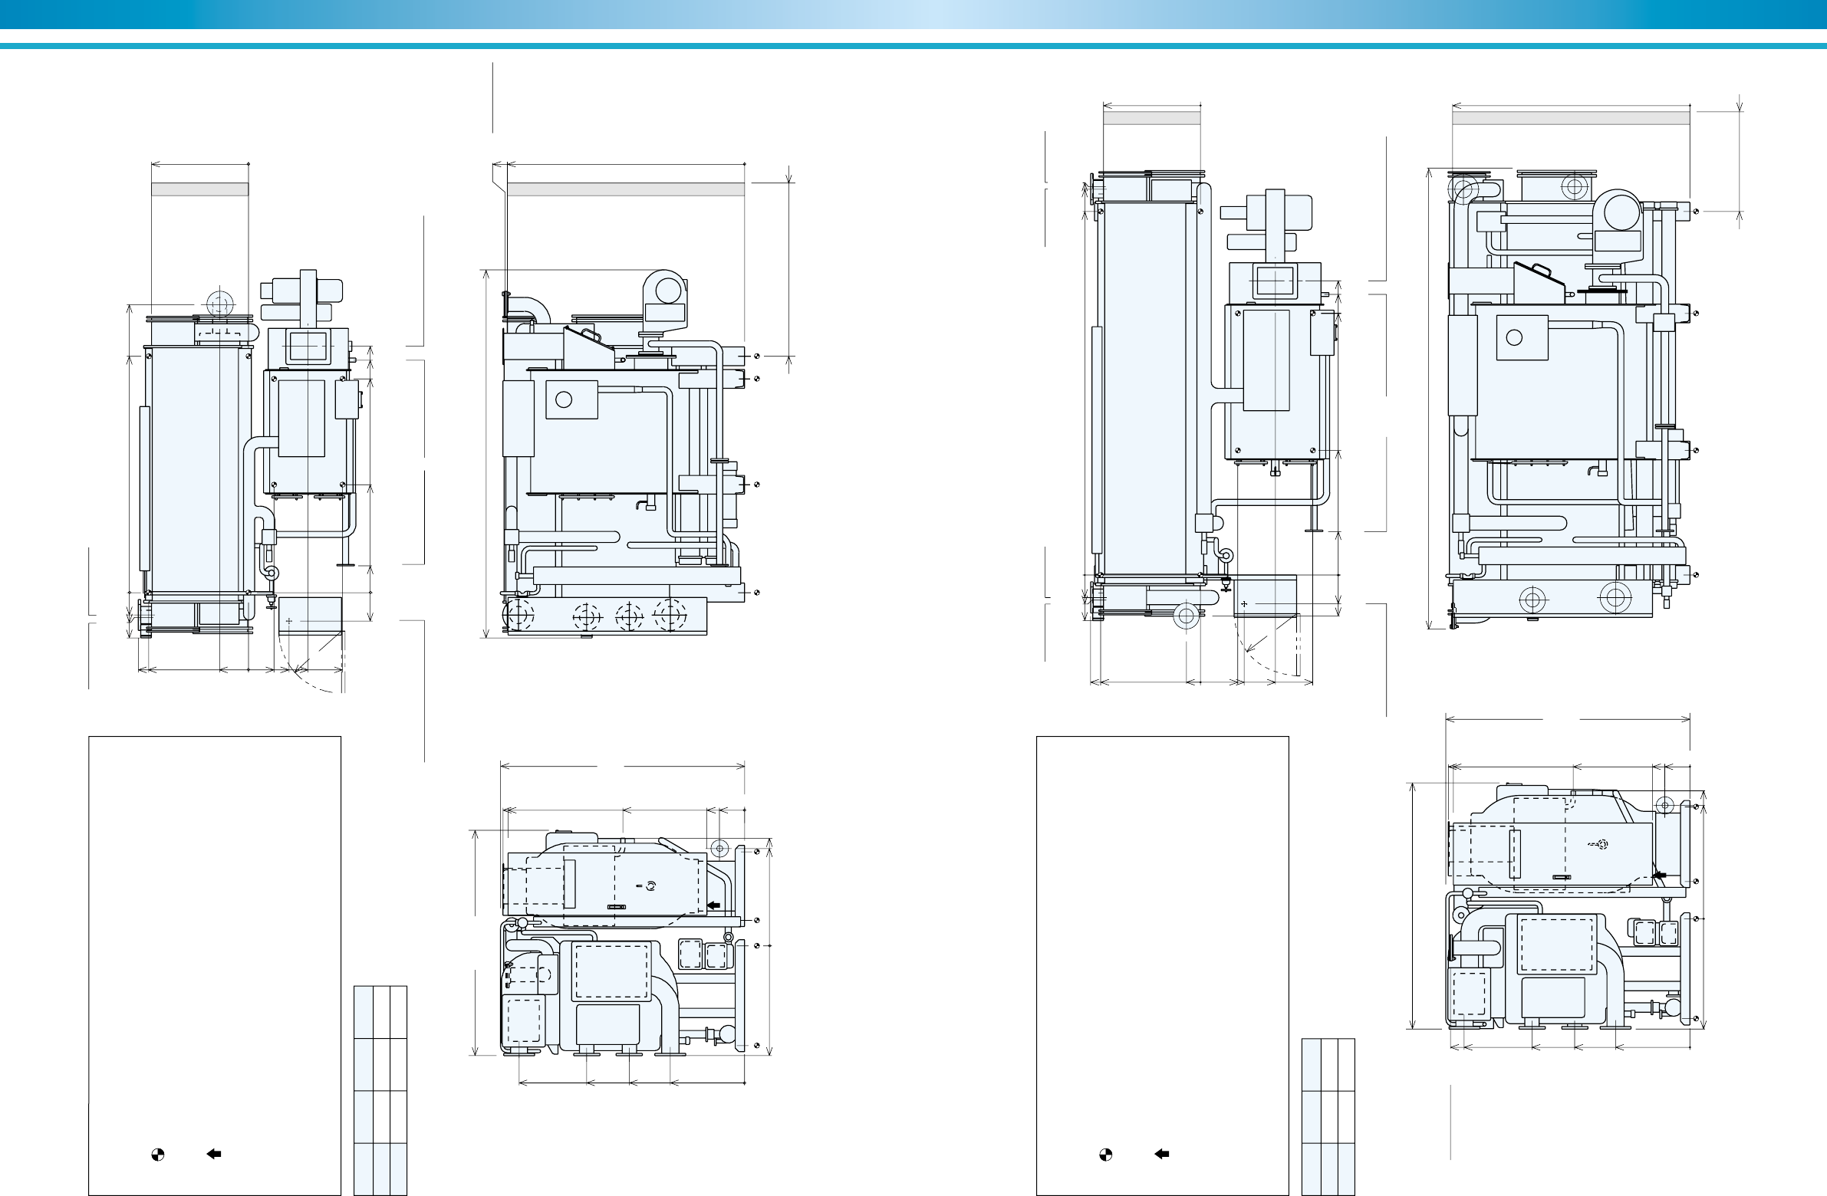Click the black arrow in right legend box

[x=1162, y=1153]
